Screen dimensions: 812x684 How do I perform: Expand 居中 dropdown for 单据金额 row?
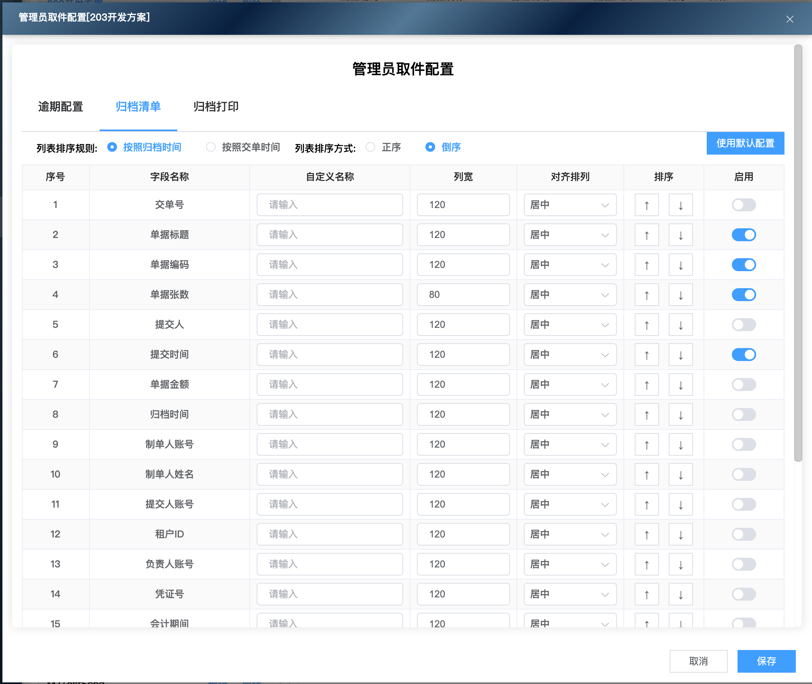click(570, 385)
